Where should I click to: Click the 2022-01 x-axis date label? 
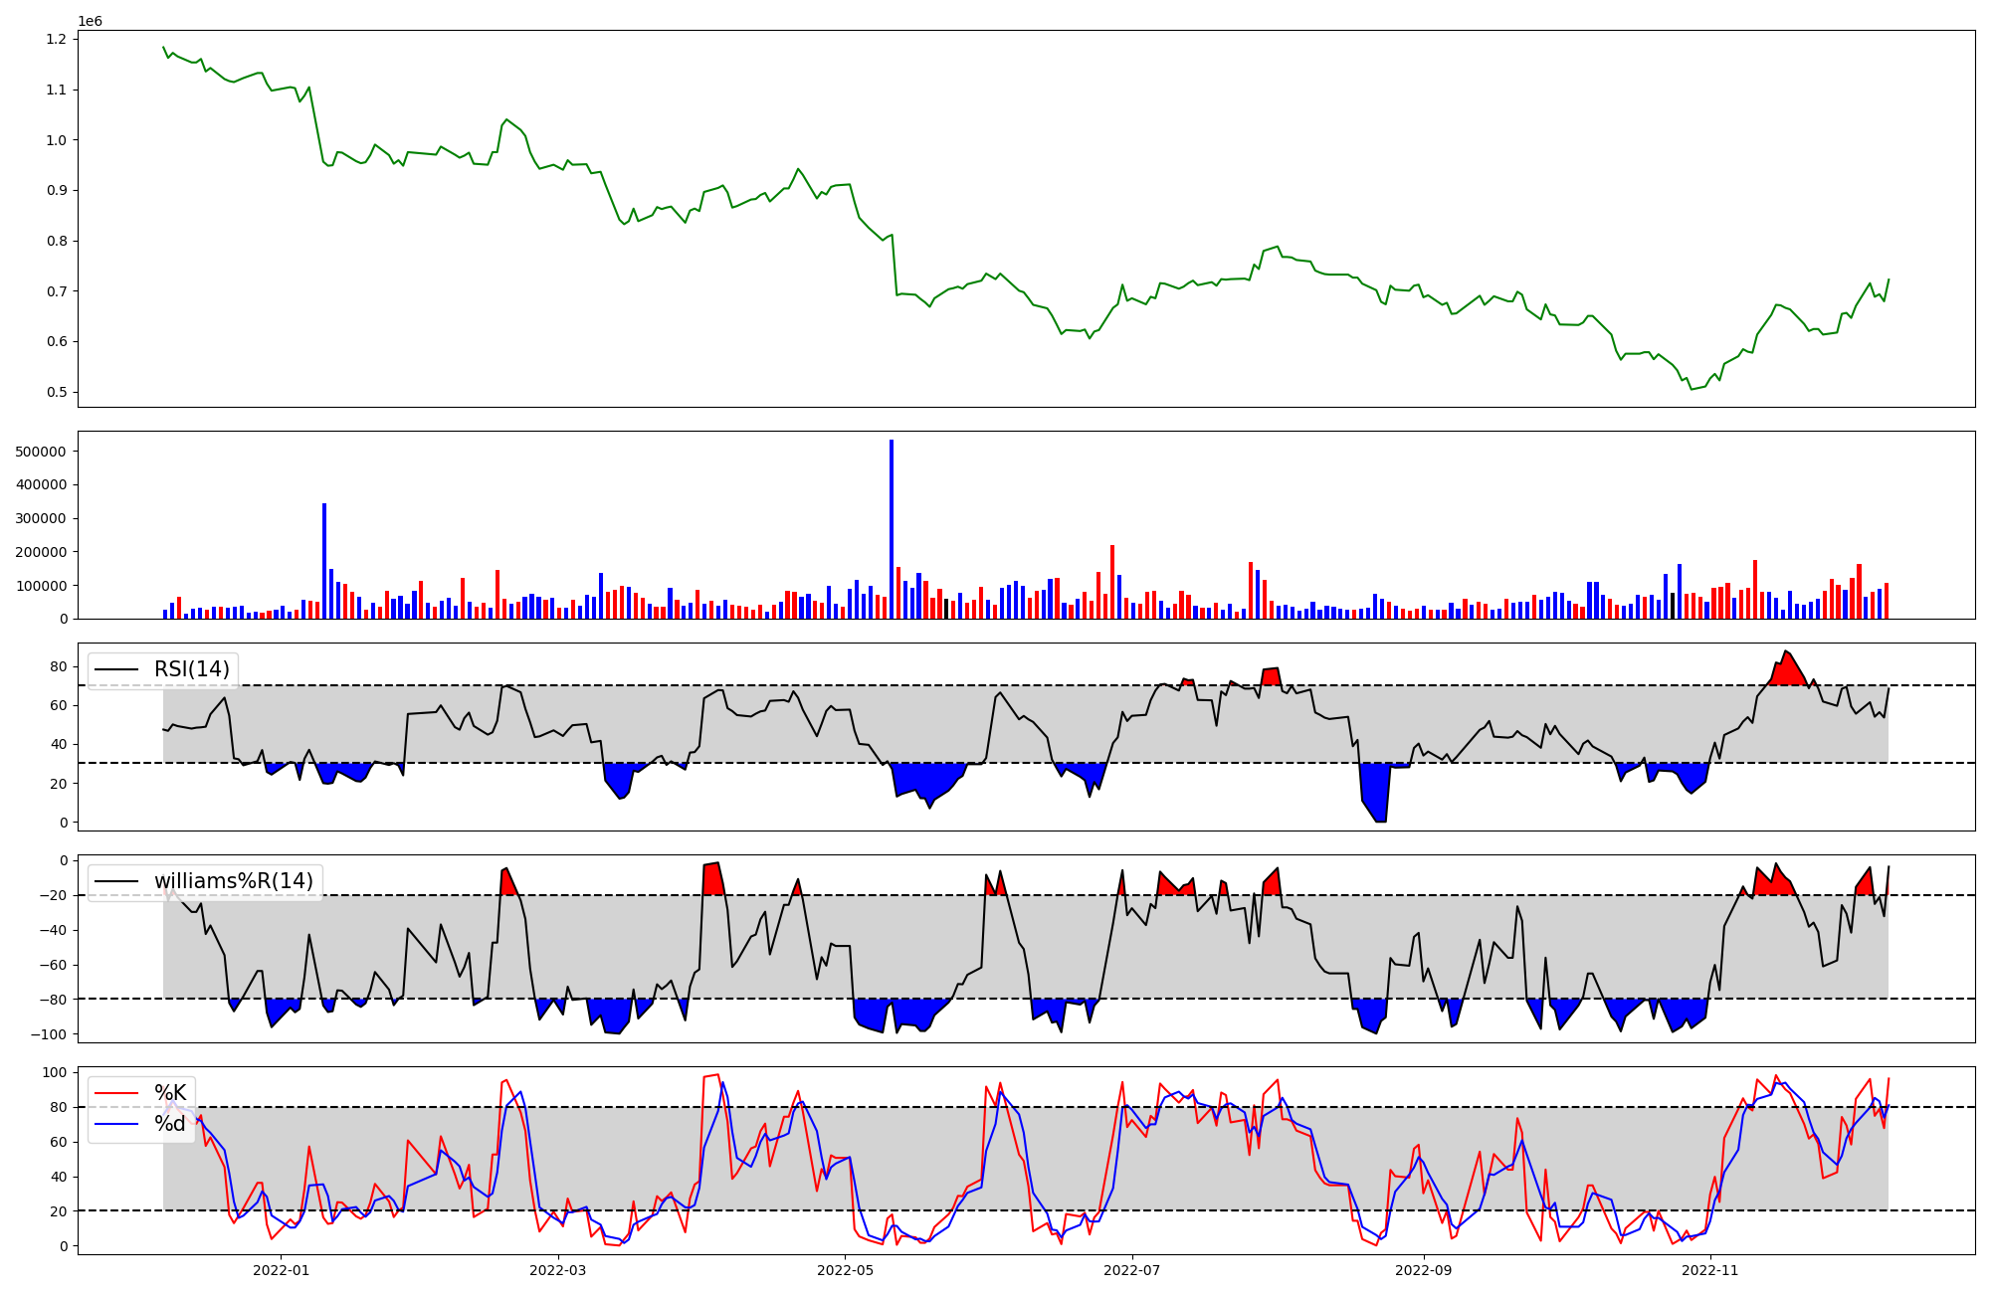[x=282, y=1270]
